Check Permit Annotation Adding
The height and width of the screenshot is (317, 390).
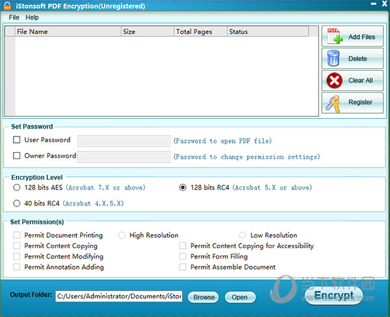coord(17,267)
